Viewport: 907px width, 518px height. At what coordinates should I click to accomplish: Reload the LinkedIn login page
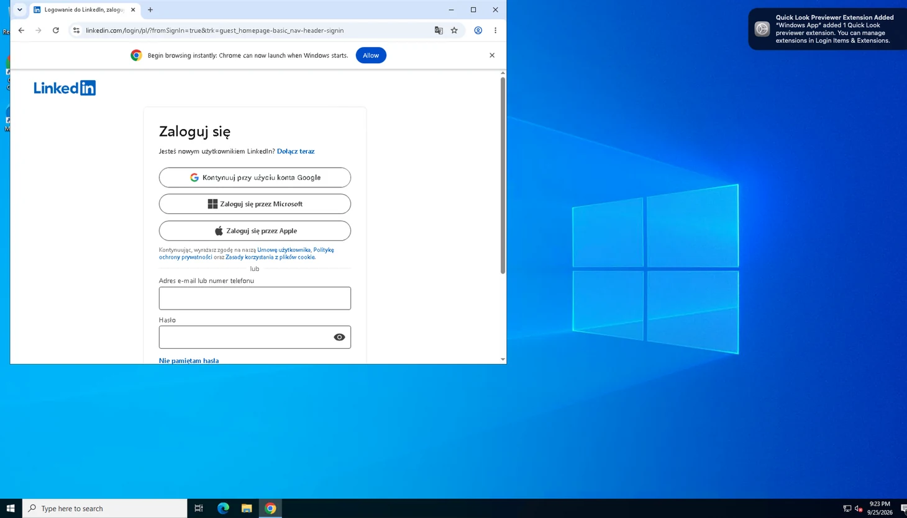tap(56, 30)
